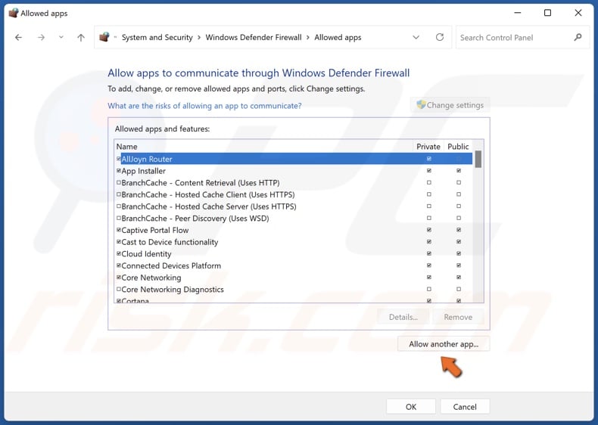This screenshot has height=425, width=598.
Task: Click the Control Panel icon in address bar
Action: (x=104, y=37)
